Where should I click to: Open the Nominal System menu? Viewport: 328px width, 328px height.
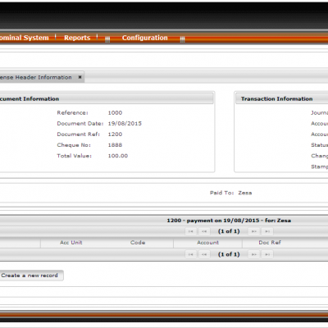[24, 38]
